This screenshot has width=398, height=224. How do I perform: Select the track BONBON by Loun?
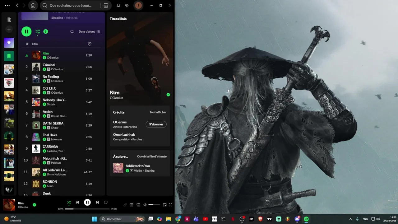coord(62,184)
